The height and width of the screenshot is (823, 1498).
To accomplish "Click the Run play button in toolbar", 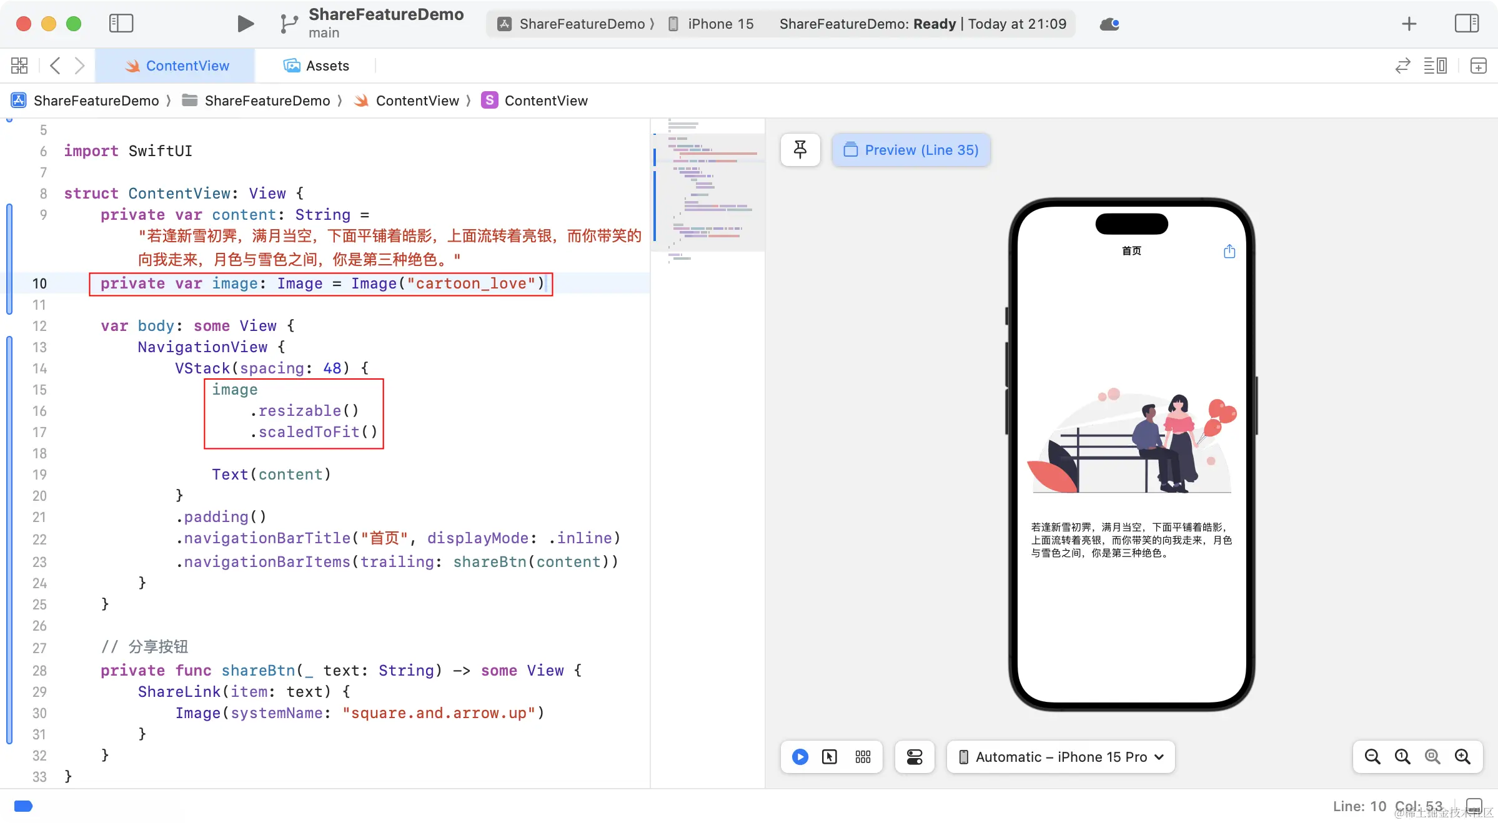I will coord(246,24).
